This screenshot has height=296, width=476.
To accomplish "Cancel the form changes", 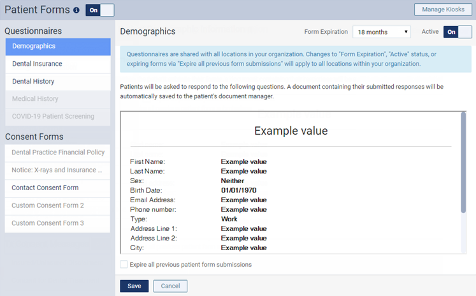I will 170,286.
